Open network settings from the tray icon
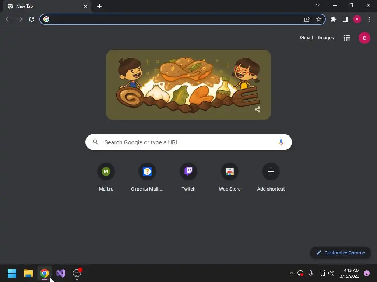The height and width of the screenshot is (282, 377). click(322, 273)
